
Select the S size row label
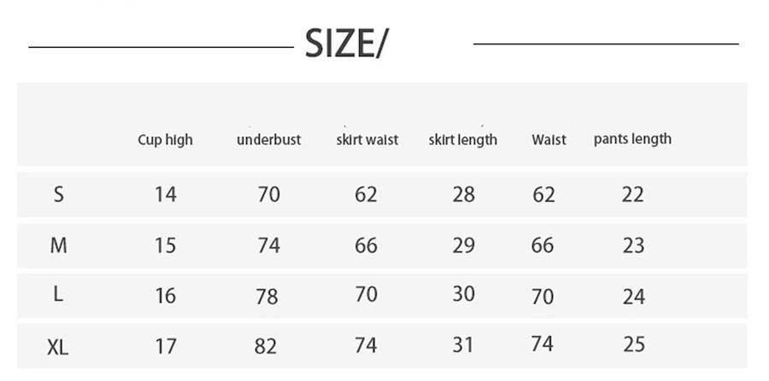click(x=58, y=194)
